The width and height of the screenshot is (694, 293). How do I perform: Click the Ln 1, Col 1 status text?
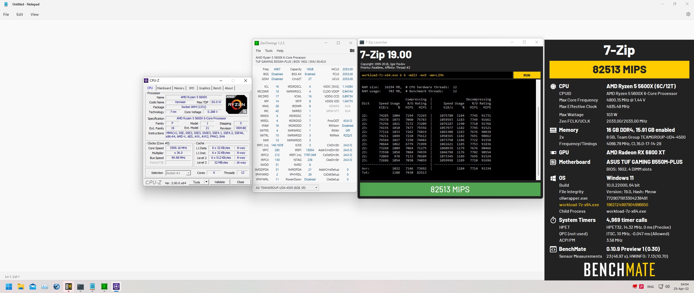[x=12, y=277]
